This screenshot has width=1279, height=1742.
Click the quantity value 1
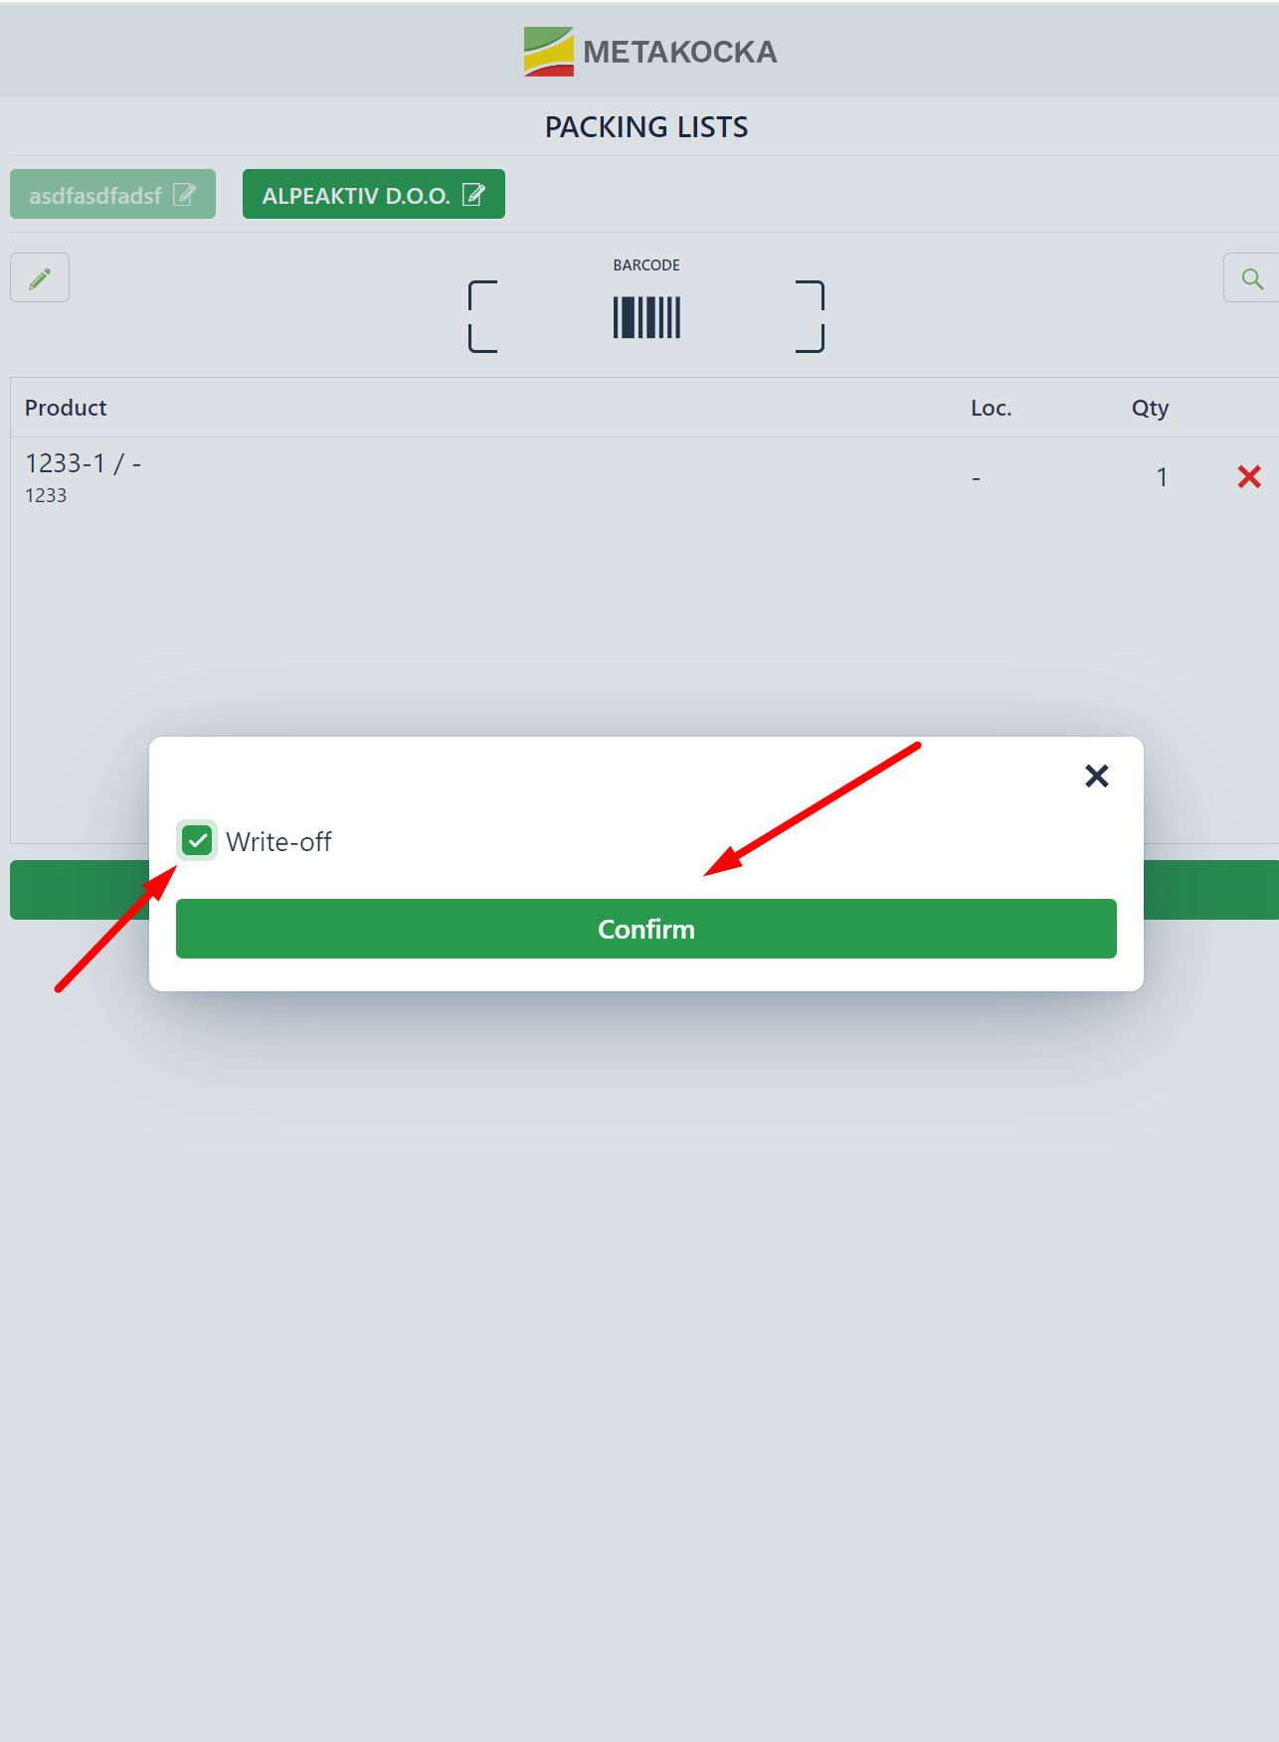click(1161, 477)
